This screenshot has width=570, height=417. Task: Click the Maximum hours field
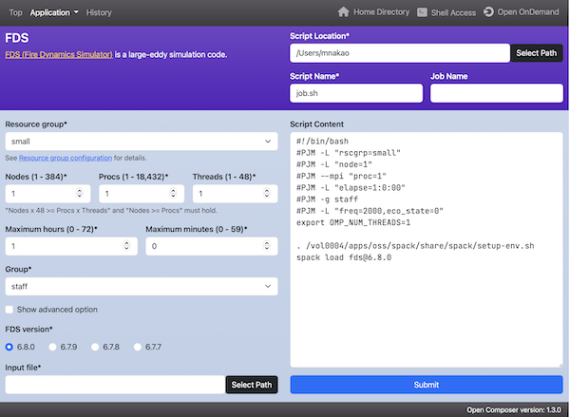pyautogui.click(x=71, y=246)
